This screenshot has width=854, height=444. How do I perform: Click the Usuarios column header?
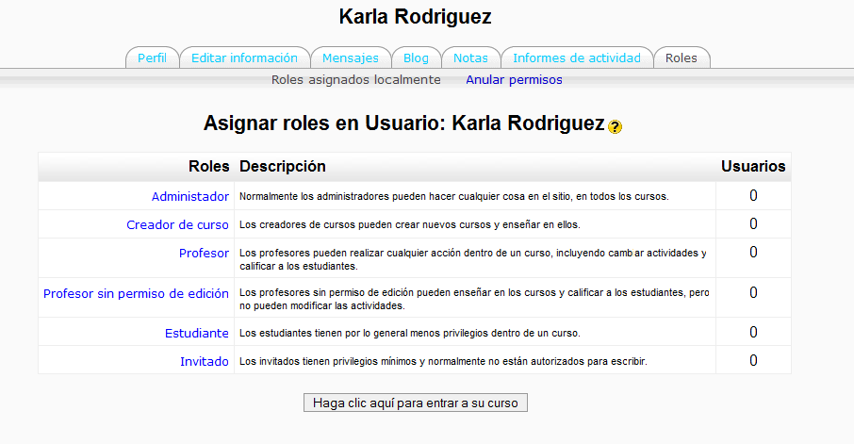pos(753,166)
